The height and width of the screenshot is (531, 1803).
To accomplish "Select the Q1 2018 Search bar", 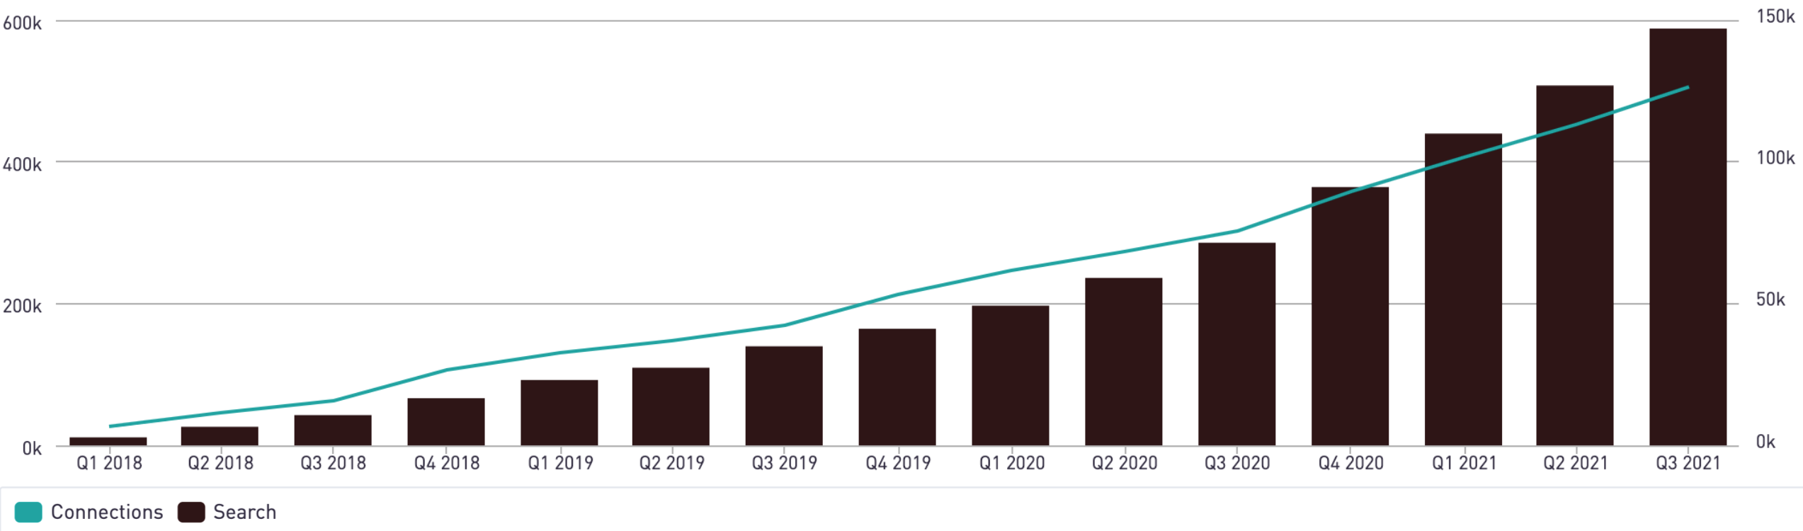I will click(108, 442).
